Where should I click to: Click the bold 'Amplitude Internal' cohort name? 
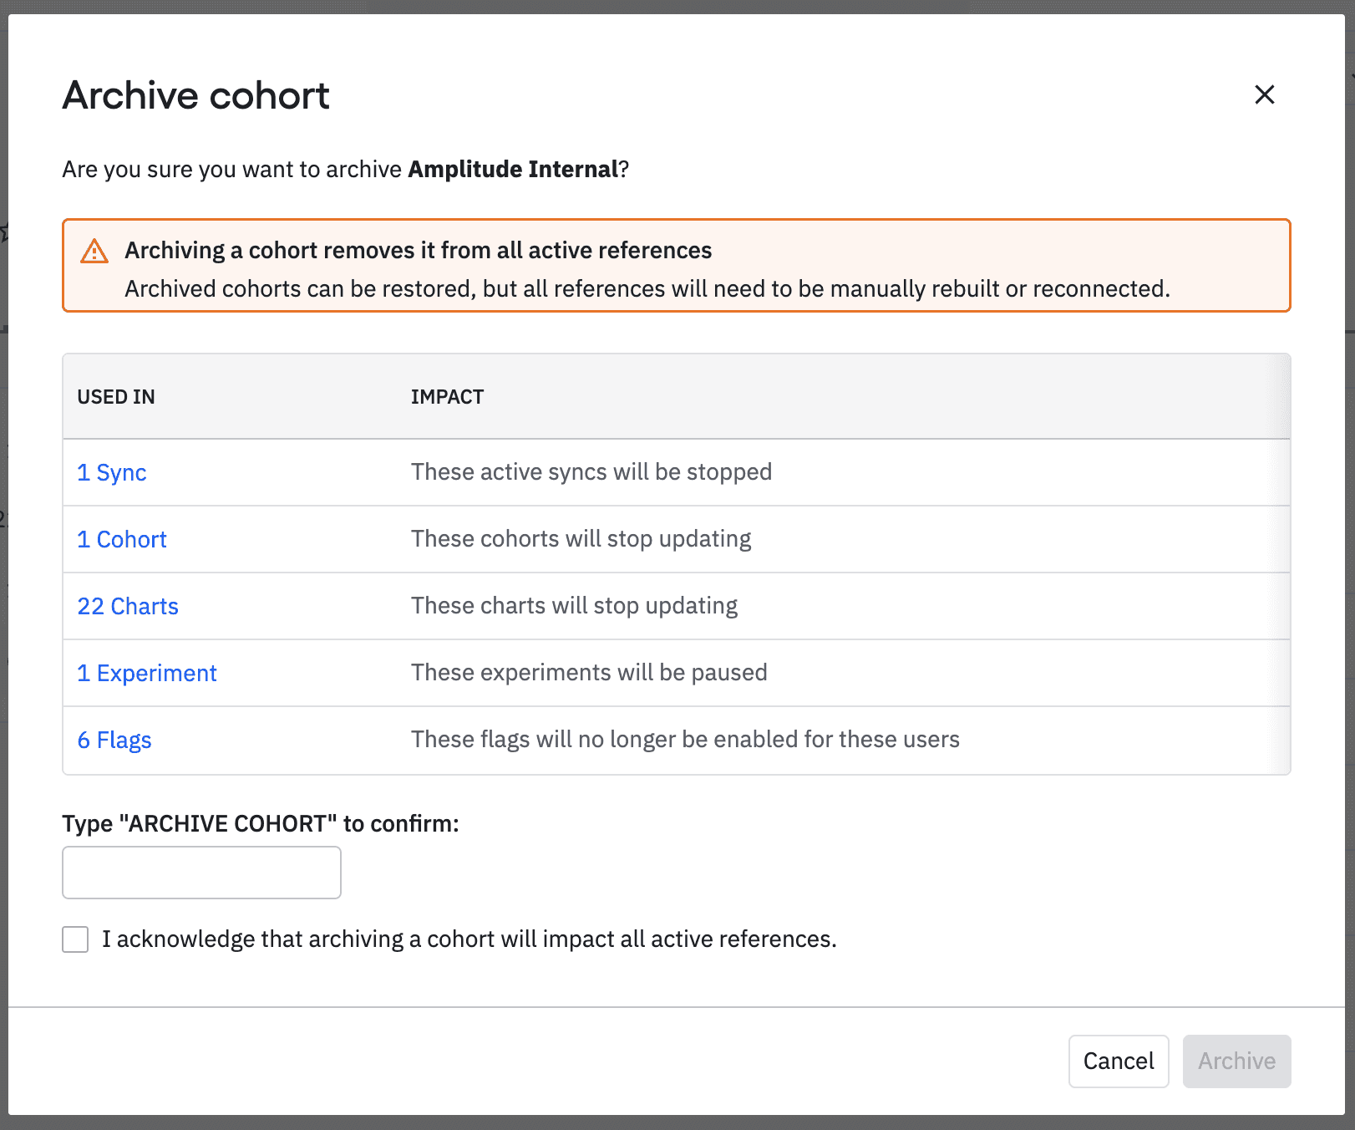[x=513, y=170]
